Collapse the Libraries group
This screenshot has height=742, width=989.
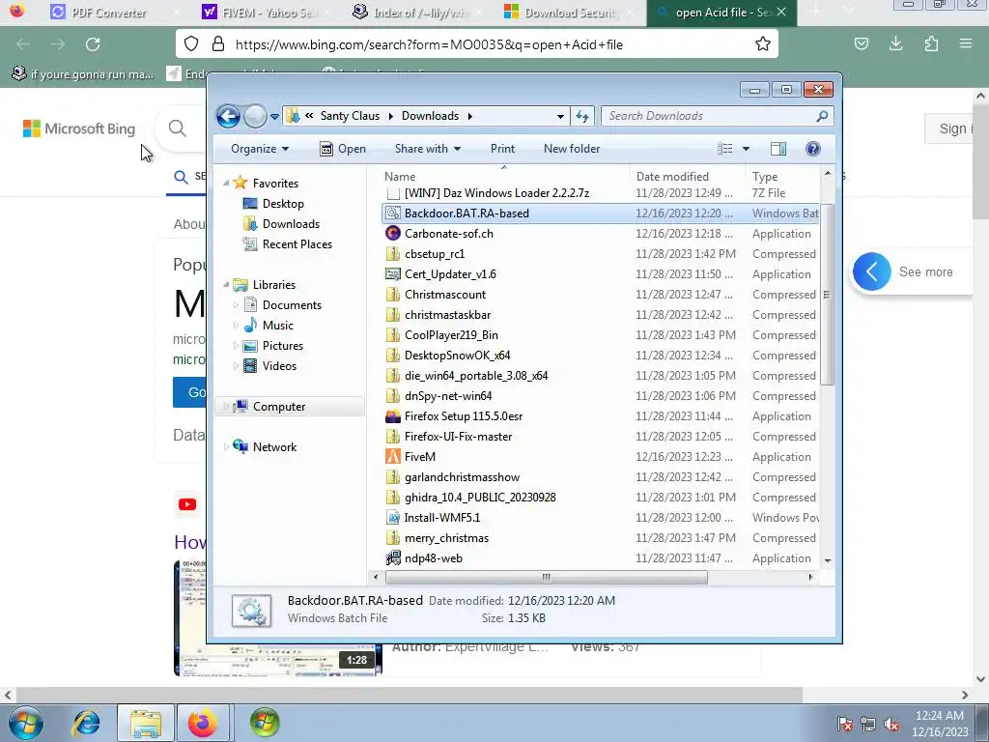(x=226, y=285)
